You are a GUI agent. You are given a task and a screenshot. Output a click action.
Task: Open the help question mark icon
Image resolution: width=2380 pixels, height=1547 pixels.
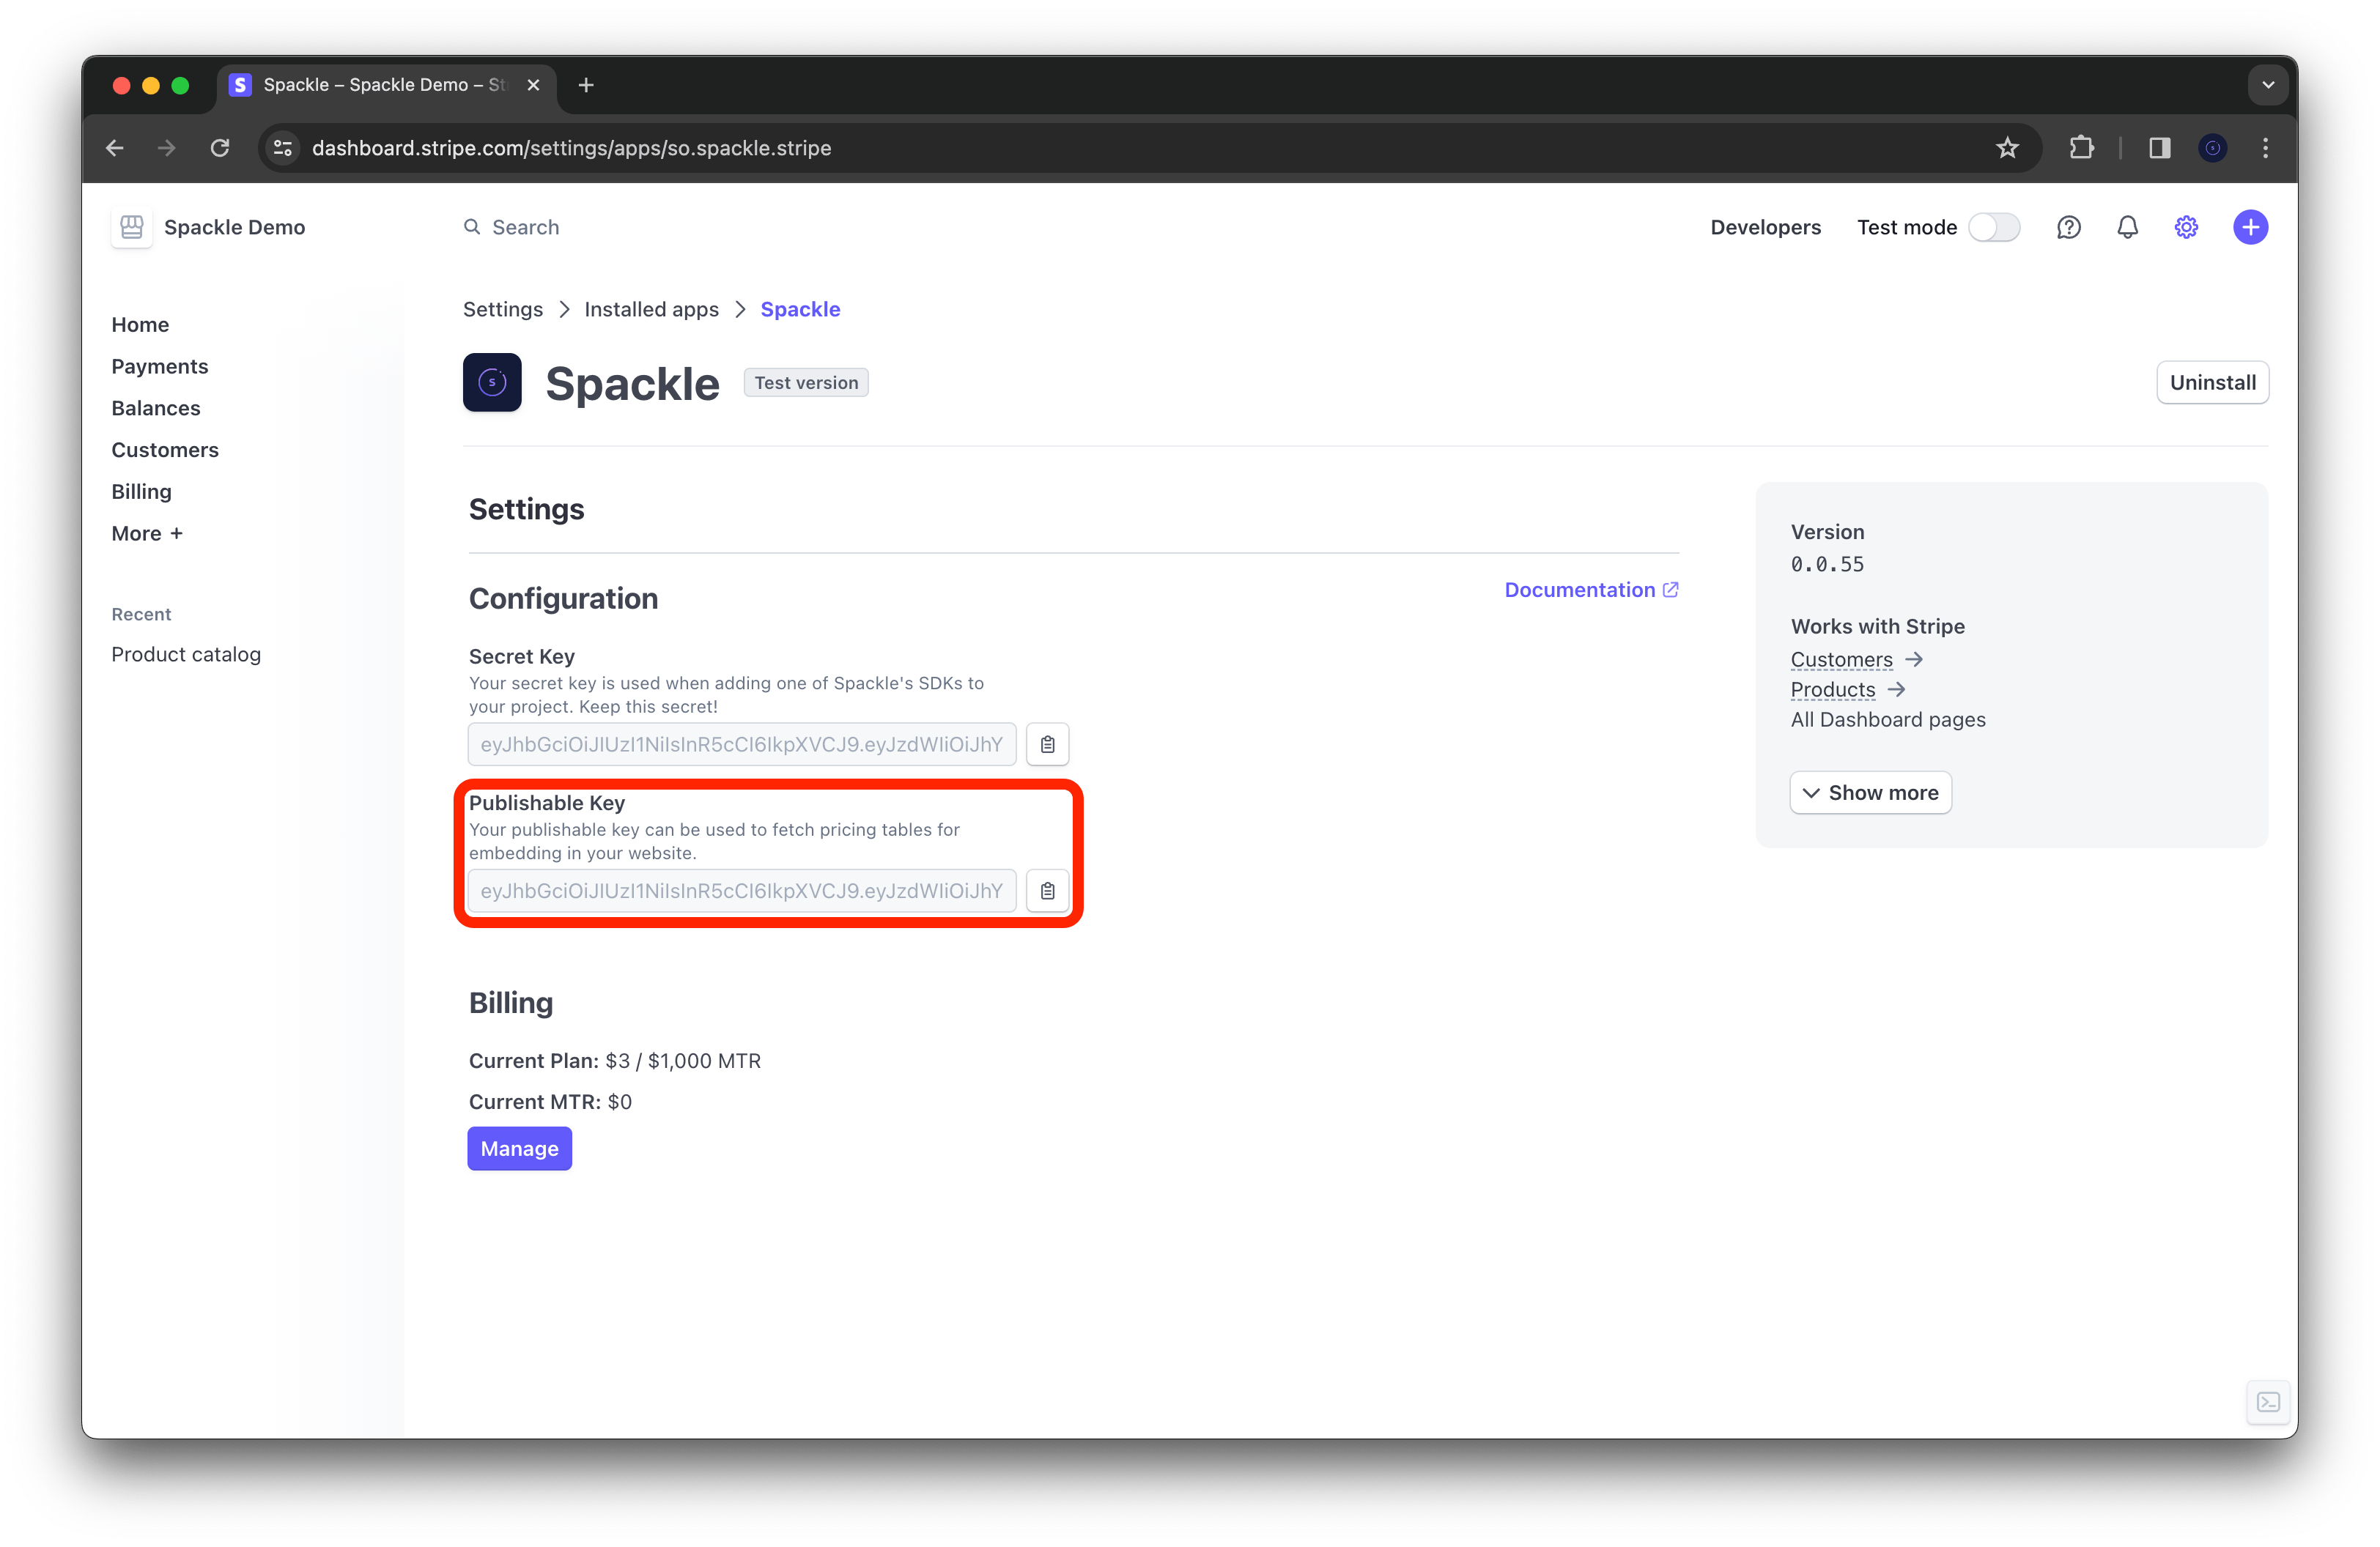pyautogui.click(x=2068, y=227)
